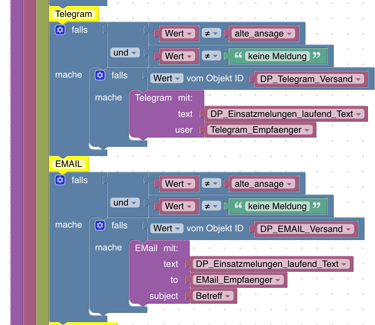Image resolution: width=375 pixels, height=325 pixels.
Task: Click the 'user' label in Telegram block
Action: coord(184,130)
